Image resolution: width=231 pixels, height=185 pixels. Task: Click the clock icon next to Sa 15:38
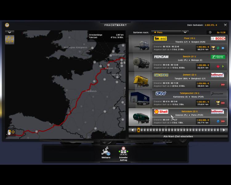pos(210,32)
